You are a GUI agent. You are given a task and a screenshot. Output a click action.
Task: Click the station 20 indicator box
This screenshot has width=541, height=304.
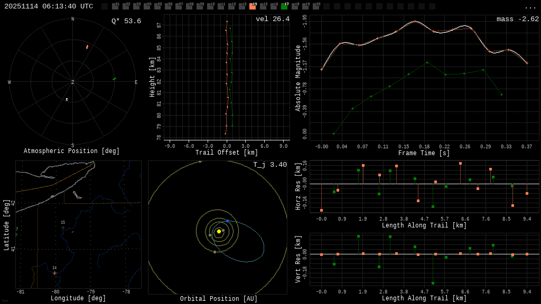[316, 6]
